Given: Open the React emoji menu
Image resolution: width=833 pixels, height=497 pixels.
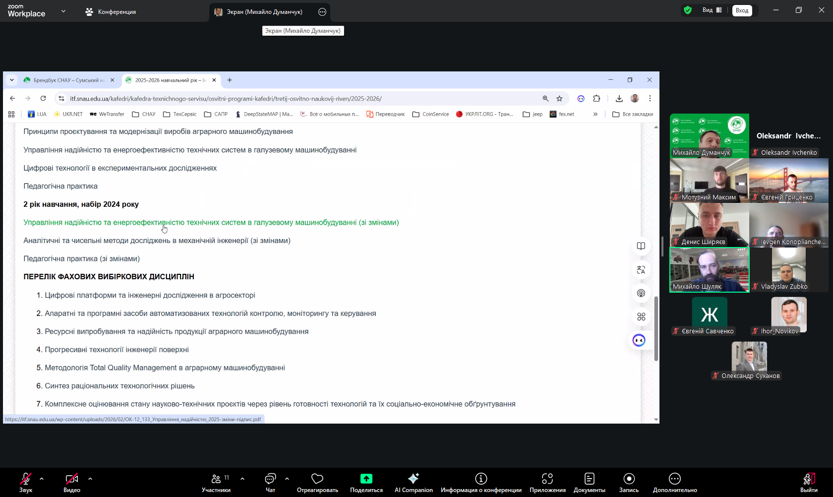Looking at the screenshot, I should 317,483.
